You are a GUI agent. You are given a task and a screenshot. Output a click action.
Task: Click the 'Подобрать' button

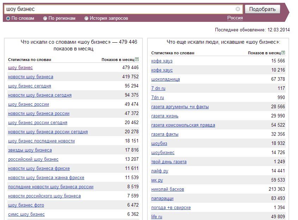[x=262, y=9]
